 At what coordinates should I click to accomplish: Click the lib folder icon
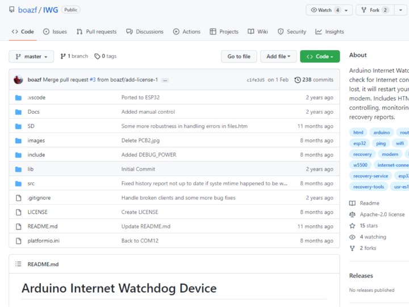click(18, 169)
